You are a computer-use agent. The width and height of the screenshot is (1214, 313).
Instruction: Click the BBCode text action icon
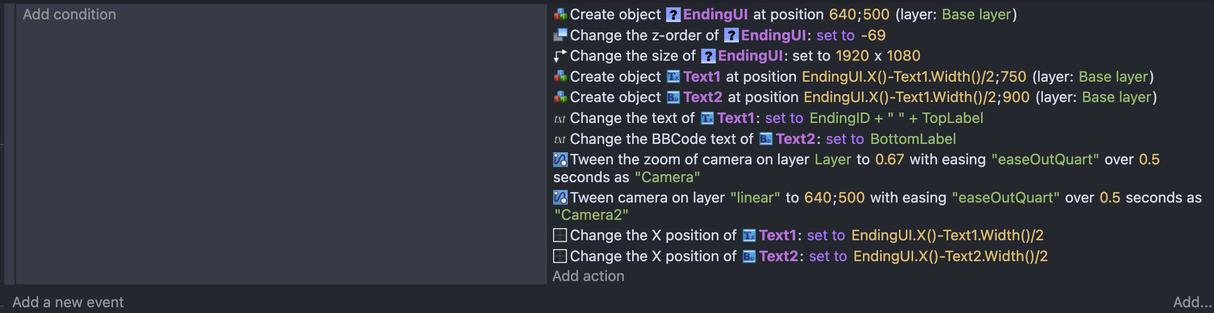tap(560, 140)
